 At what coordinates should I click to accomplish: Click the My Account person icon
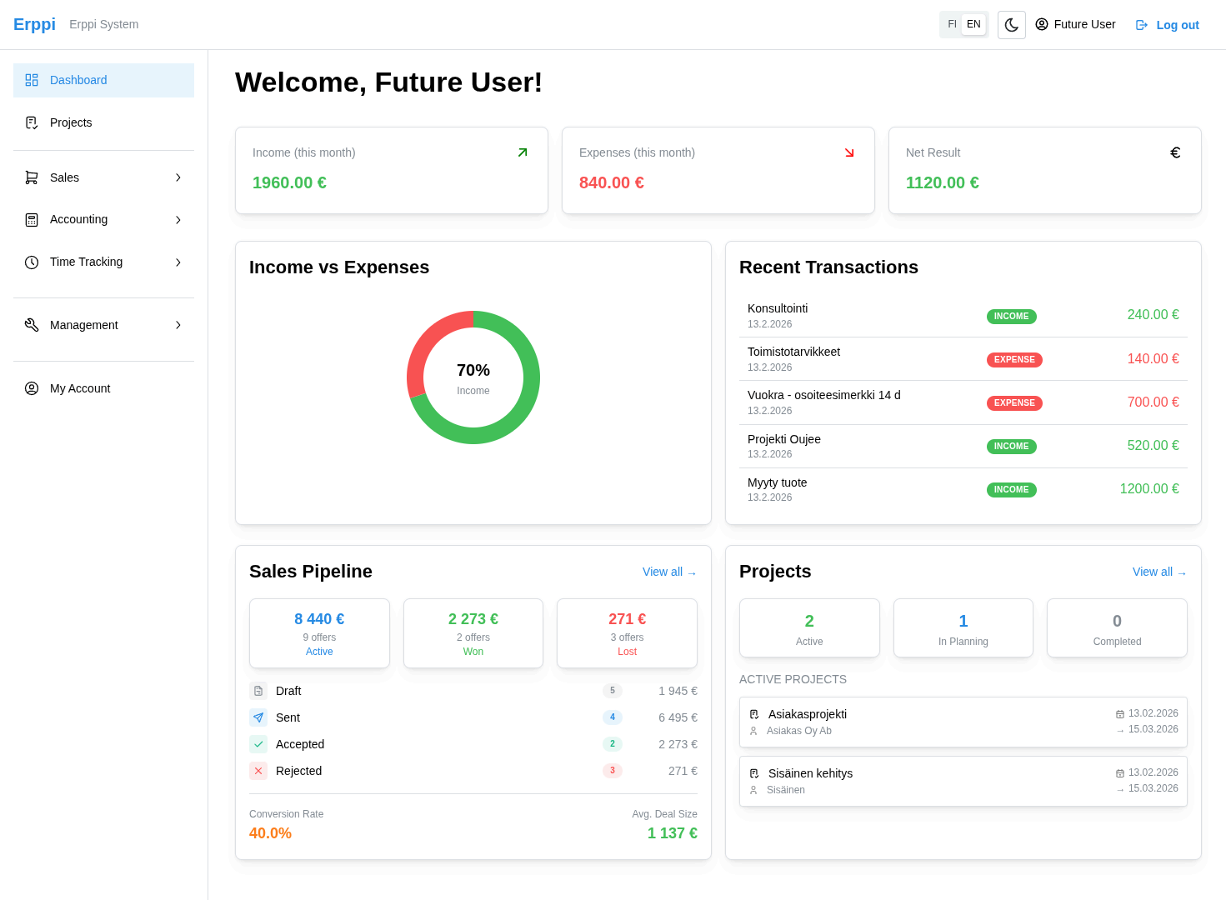click(32, 388)
